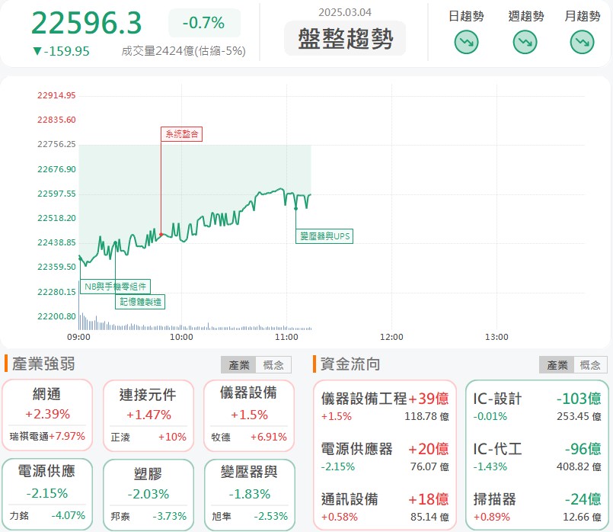Click stock 牧德 +6.91%
Viewport: 613px width, 532px height.
249,437
